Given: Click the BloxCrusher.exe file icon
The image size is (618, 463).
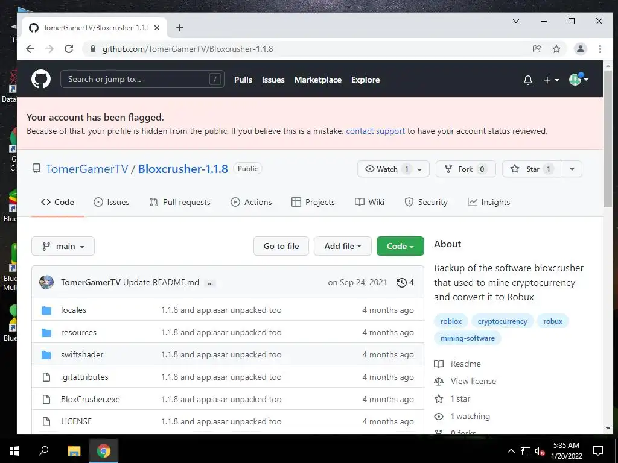Looking at the screenshot, I should [46, 399].
